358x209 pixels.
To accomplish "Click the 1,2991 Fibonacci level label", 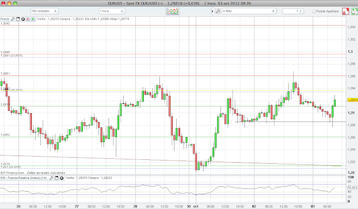I will tap(12, 56).
